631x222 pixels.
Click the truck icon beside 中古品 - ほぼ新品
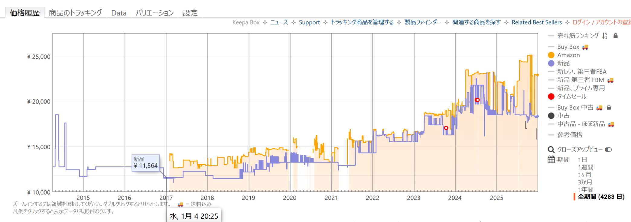611,124
